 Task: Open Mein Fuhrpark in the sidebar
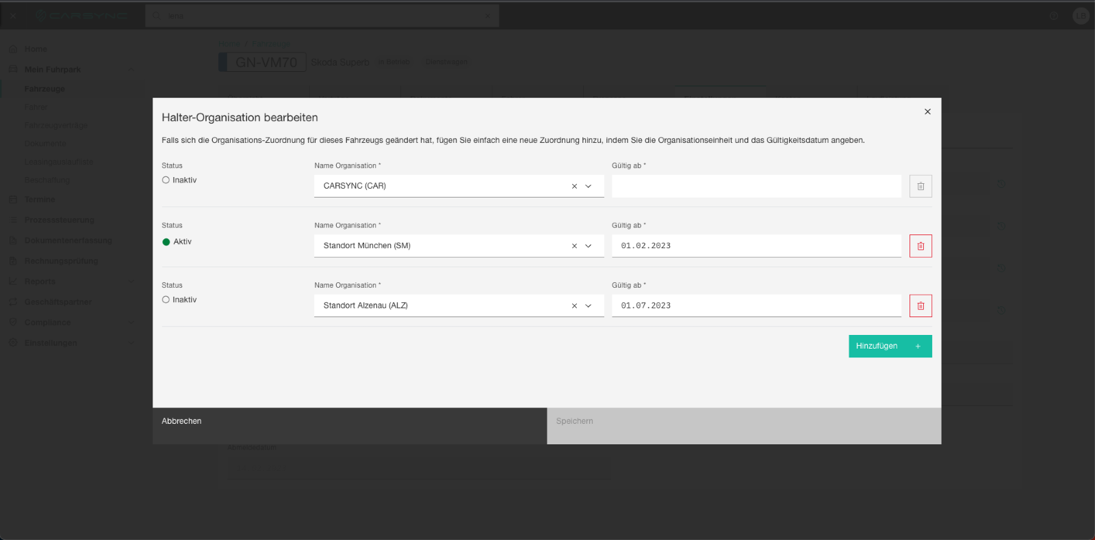tap(53, 70)
